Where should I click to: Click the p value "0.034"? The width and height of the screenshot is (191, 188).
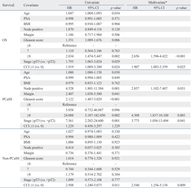coord(116,13)
